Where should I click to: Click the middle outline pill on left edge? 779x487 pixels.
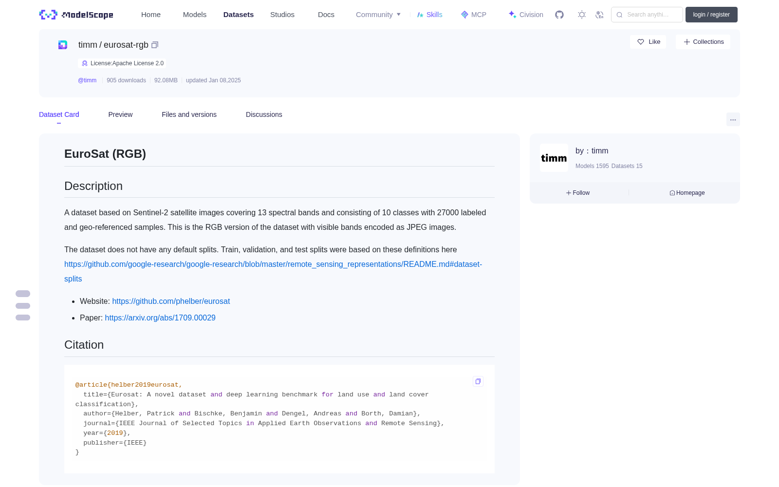(x=23, y=306)
